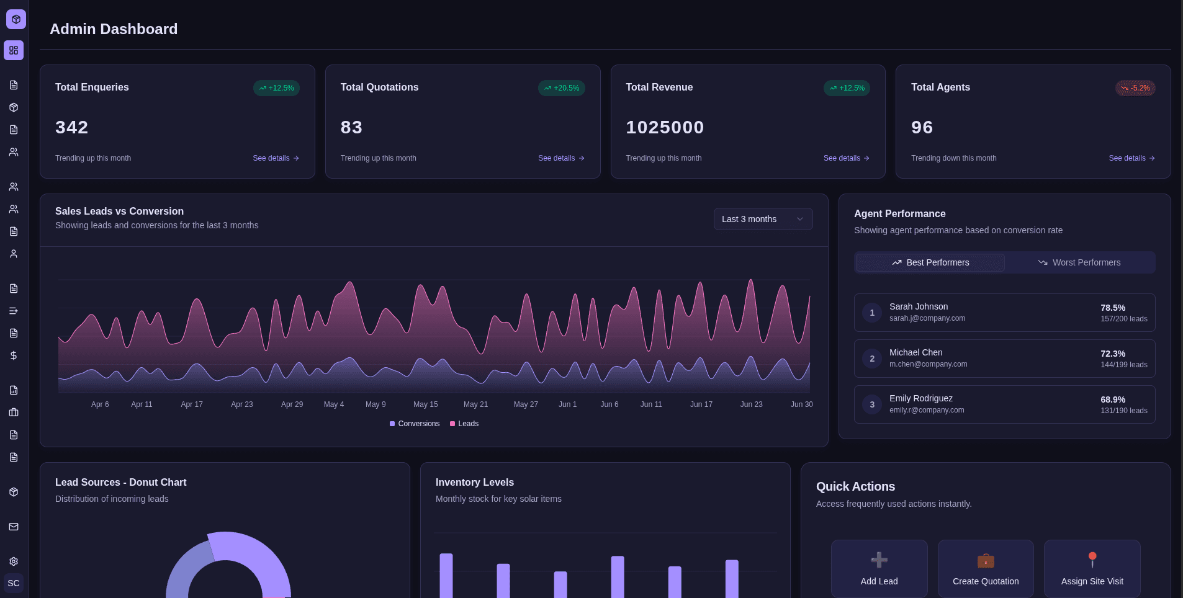Toggle the Leads legend item
The image size is (1183, 598).
[x=464, y=424]
